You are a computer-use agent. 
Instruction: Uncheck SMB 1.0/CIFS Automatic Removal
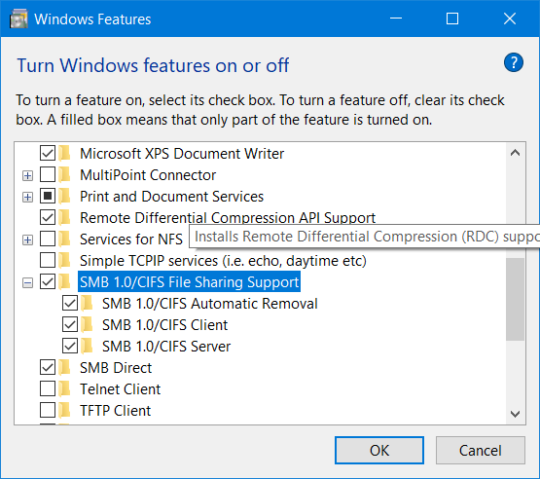[70, 303]
